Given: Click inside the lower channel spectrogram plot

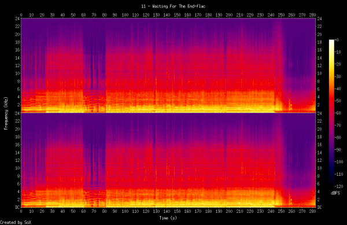Looking at the screenshot, I should pyautogui.click(x=168, y=160).
